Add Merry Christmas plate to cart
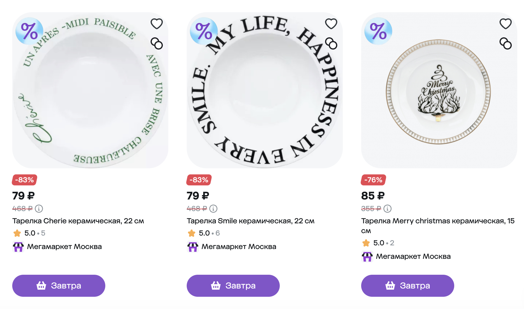This screenshot has width=524, height=309. 407,286
